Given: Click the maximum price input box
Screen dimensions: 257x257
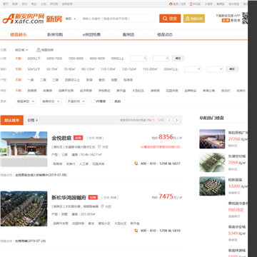Looking at the screenshot, I should click(161, 59).
